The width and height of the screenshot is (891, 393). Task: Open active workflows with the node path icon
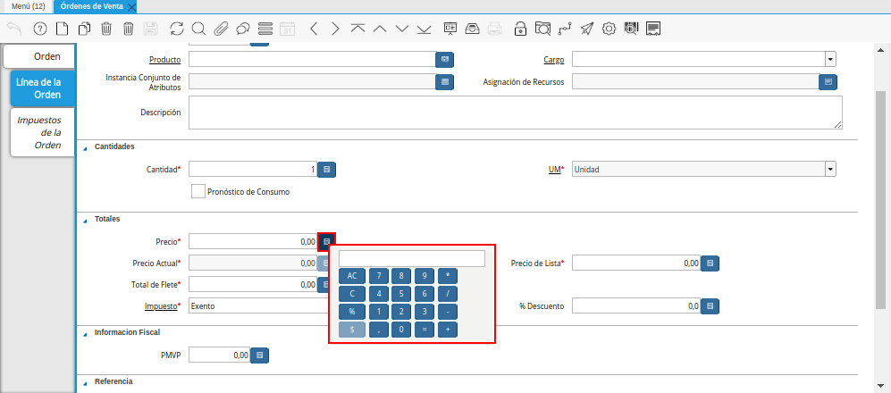[564, 29]
